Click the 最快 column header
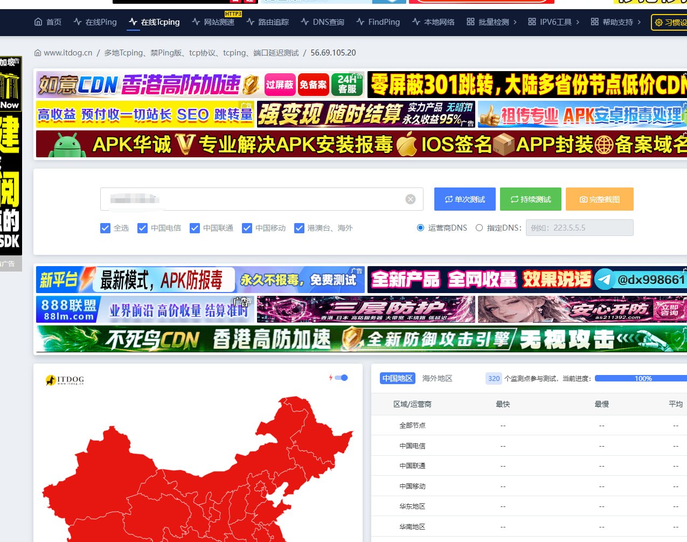The image size is (687, 542). point(503,404)
